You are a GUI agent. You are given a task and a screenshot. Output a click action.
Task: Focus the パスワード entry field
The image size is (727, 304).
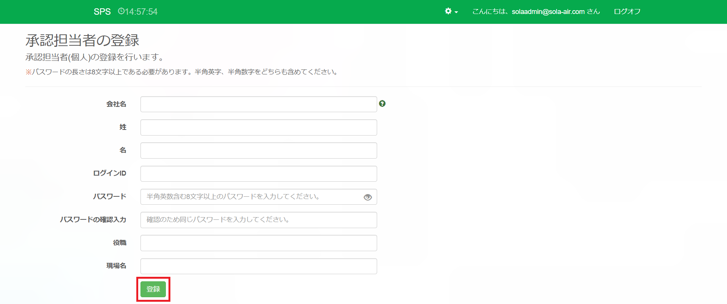tap(250, 197)
